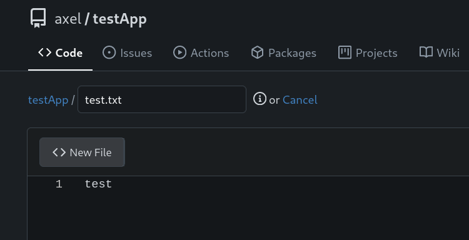Click the Code tab angle-brackets icon

coord(44,52)
